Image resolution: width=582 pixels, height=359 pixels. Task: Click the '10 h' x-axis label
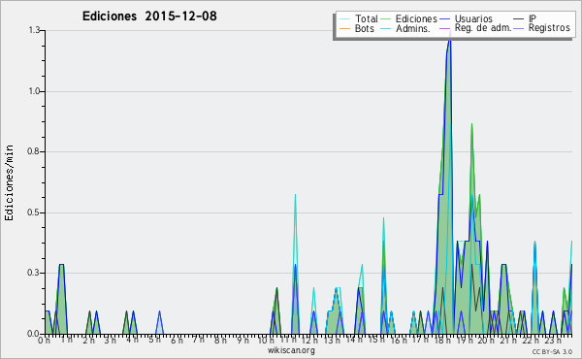coord(266,340)
